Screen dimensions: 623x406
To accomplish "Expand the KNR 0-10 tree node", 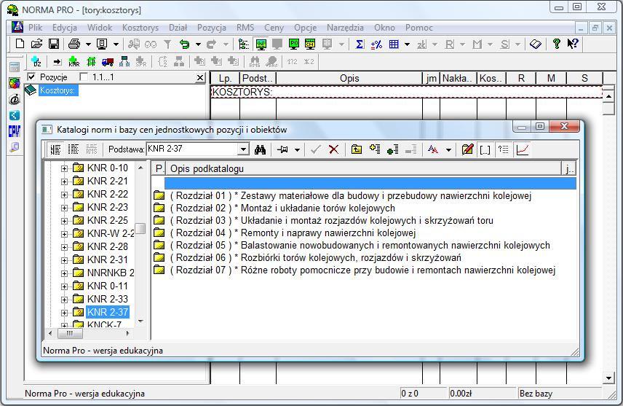I will [x=64, y=168].
